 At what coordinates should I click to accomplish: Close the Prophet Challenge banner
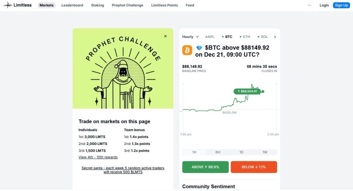pyautogui.click(x=165, y=36)
